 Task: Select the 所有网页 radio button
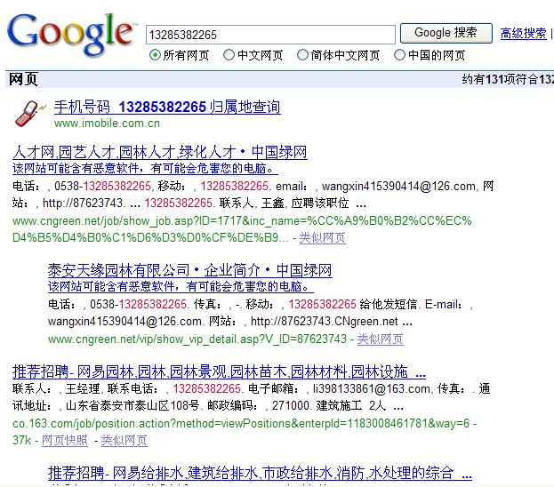(x=156, y=55)
